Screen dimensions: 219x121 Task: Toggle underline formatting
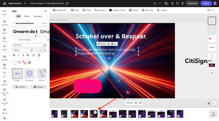[x=23, y=55]
